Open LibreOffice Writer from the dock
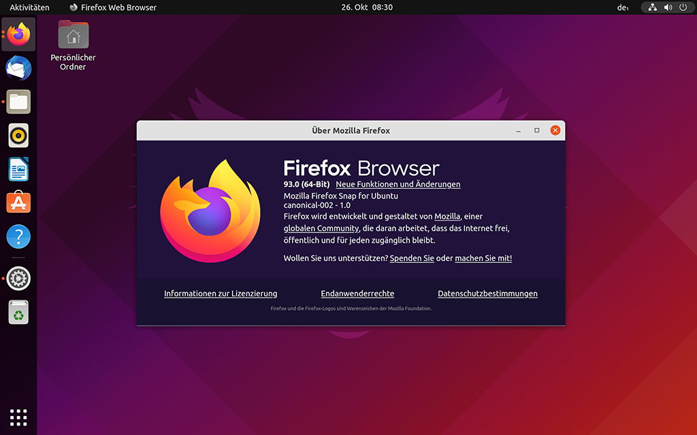Viewport: 697px width, 435px height. coord(18,169)
